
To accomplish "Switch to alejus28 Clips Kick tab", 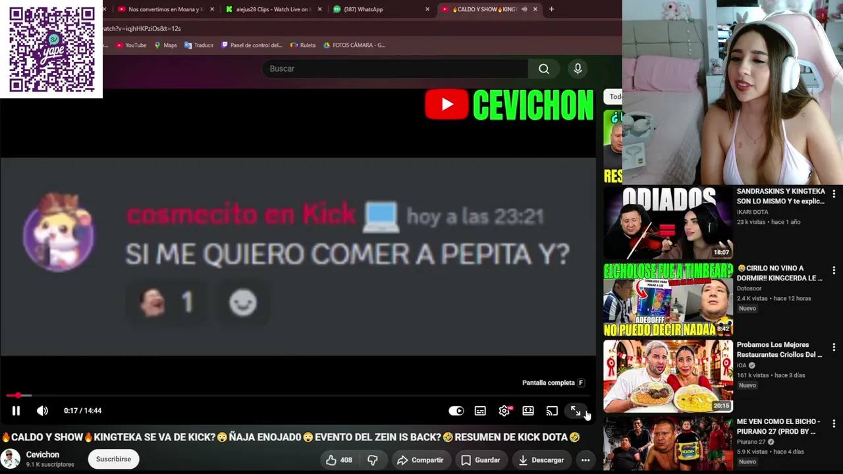I will [270, 9].
